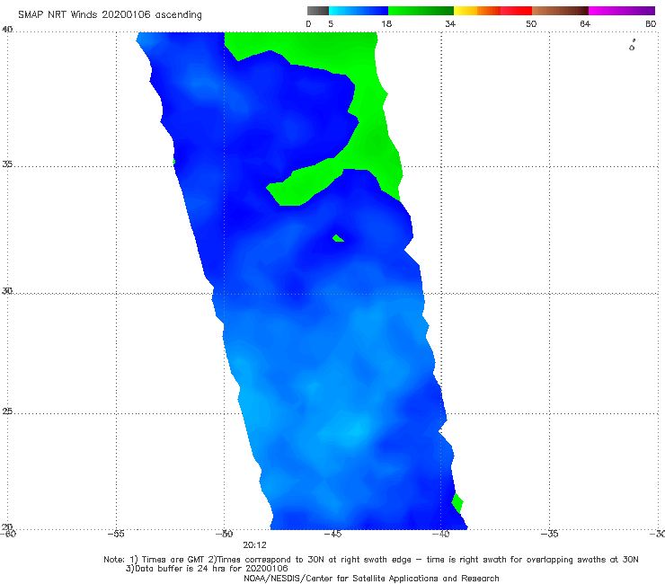
Task: Click the '18' color scale label
Action: coord(386,24)
